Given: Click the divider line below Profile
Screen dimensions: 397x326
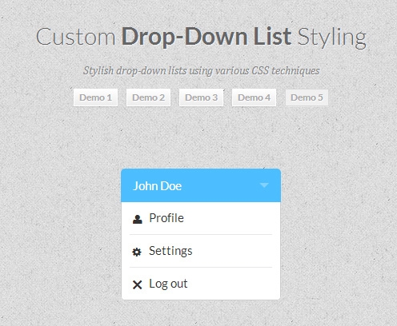Looking at the screenshot, I should tap(201, 235).
